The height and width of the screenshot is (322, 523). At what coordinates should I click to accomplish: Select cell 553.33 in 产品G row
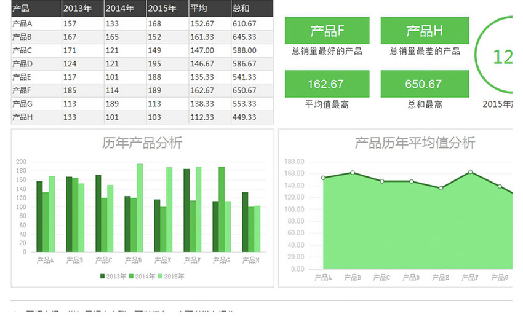[x=252, y=104]
